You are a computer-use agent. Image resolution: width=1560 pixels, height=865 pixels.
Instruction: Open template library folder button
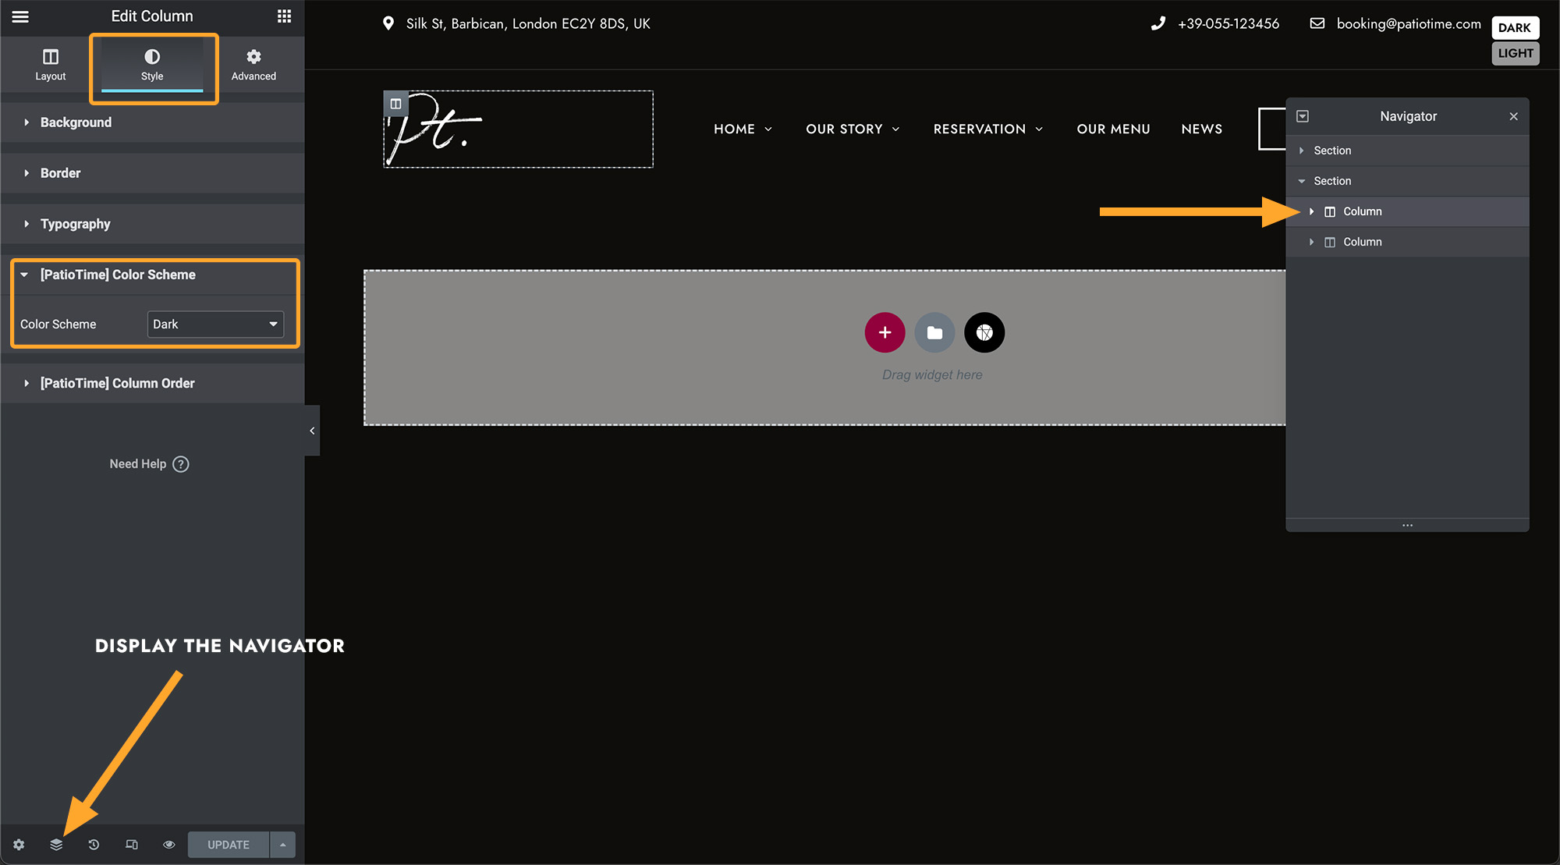(934, 333)
